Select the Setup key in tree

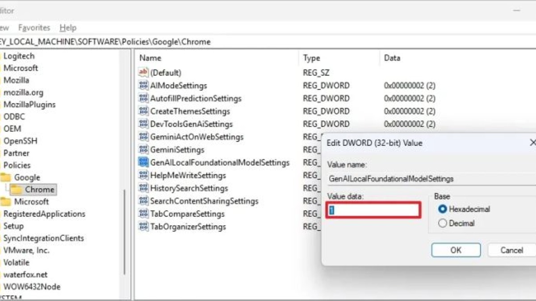click(x=13, y=226)
